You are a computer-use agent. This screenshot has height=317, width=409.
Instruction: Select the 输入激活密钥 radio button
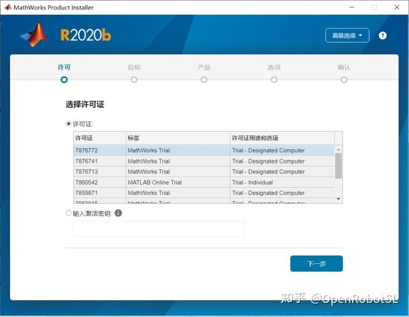coord(69,213)
